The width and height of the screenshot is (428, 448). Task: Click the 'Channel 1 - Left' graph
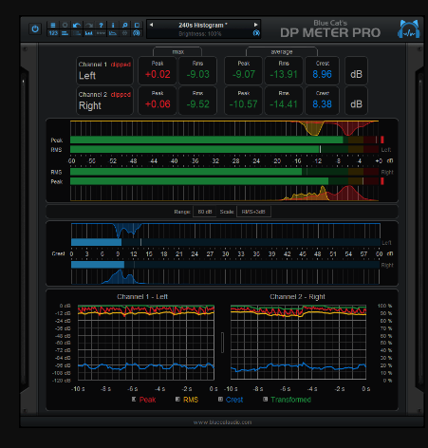point(146,343)
